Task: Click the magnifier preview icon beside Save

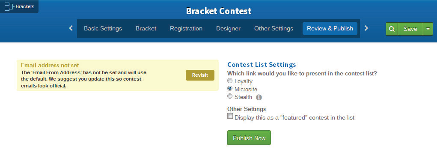Action: [392, 29]
